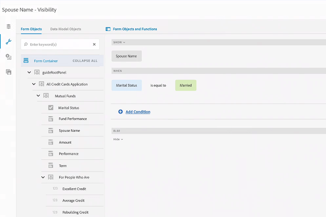Switch to the Data Model Objects tab
Viewport: 326px width, 217px height.
tap(66, 29)
